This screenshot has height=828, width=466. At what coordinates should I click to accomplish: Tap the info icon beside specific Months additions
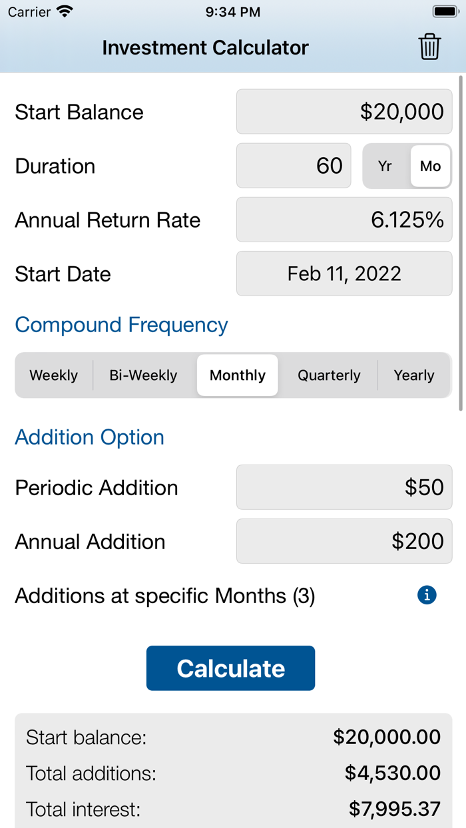428,595
